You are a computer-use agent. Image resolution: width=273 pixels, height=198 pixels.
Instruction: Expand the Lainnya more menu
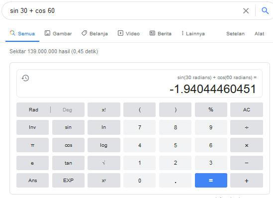(193, 33)
